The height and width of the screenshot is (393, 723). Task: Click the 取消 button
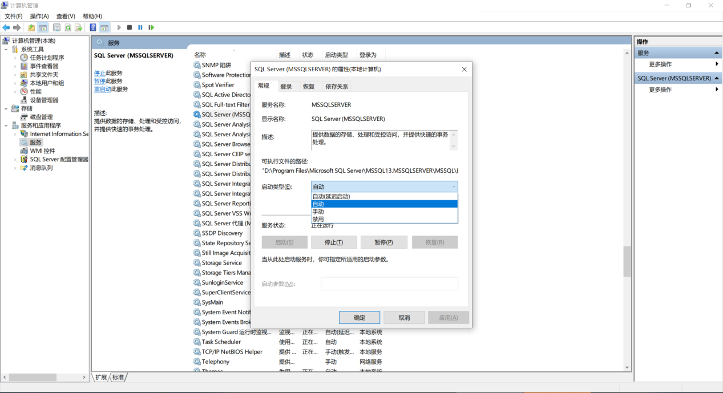coord(404,318)
